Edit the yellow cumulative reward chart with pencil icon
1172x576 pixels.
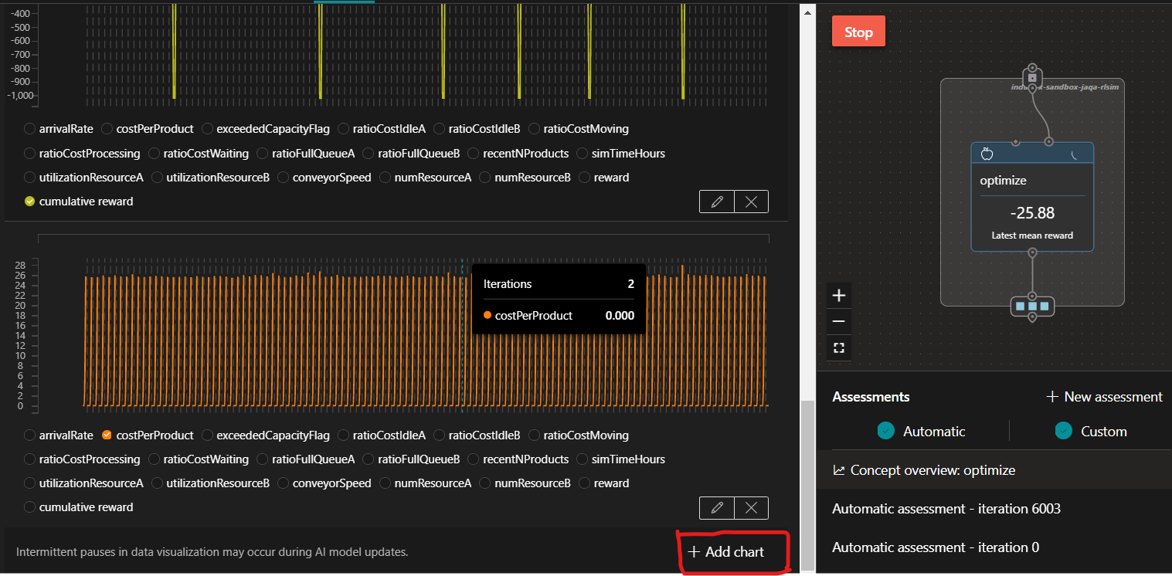pos(716,202)
